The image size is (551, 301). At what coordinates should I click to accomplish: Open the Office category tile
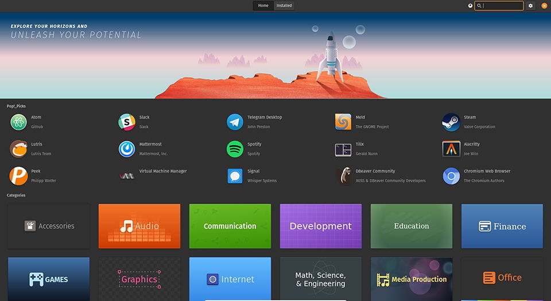pos(502,279)
